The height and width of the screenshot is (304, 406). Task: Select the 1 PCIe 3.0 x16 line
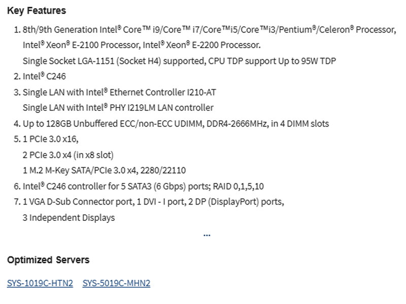[x=51, y=139]
